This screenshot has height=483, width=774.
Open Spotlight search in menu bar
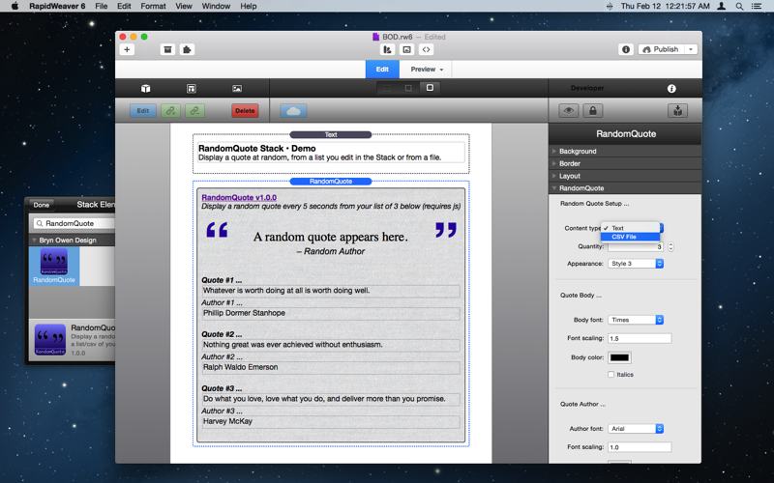click(739, 6)
